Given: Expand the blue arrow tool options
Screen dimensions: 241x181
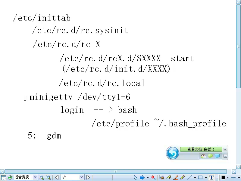Looking at the screenshot, I should (148, 178).
